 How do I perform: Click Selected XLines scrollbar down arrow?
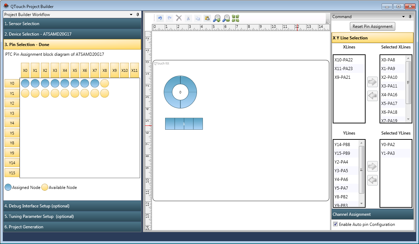(409, 120)
